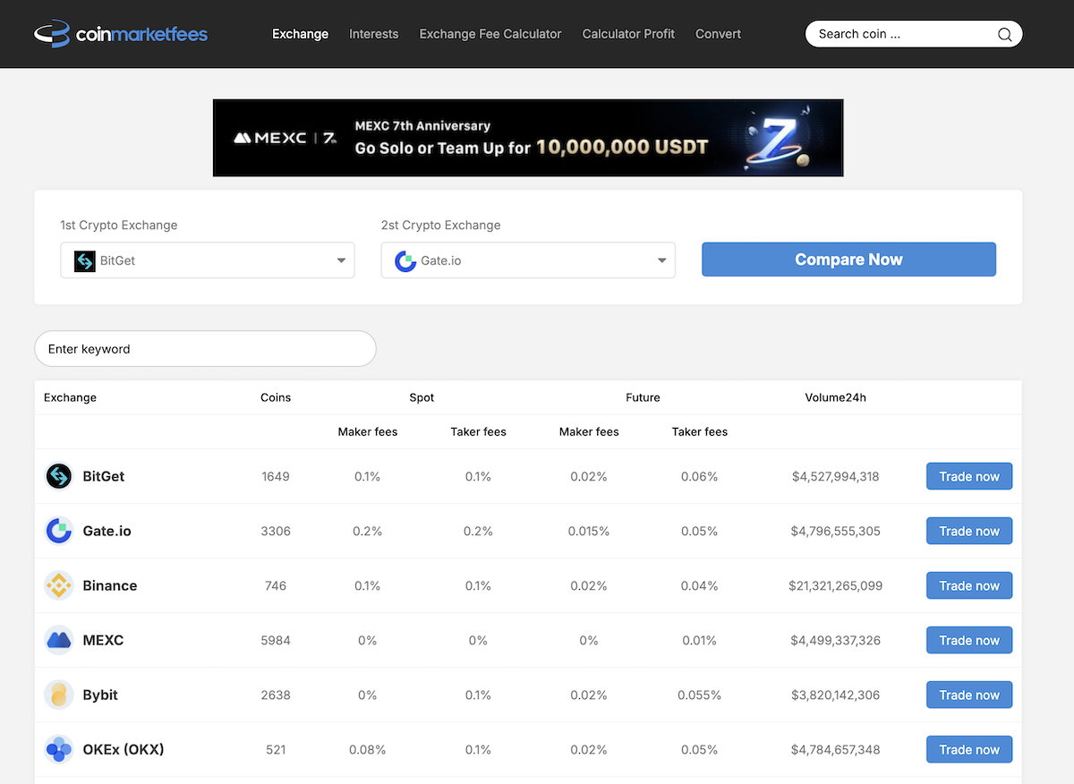Click the Binance exchange name

[x=109, y=585]
